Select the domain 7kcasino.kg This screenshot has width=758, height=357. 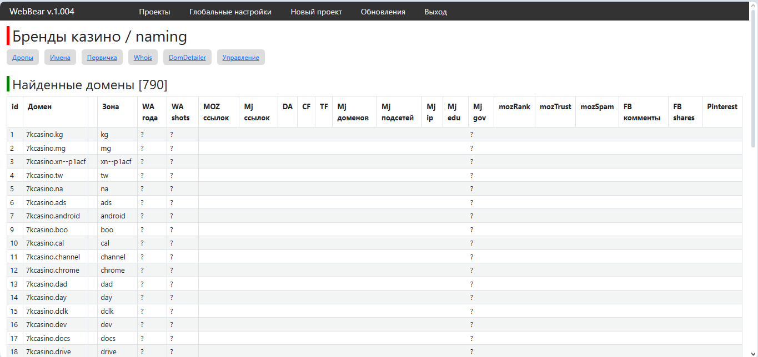(x=44, y=134)
